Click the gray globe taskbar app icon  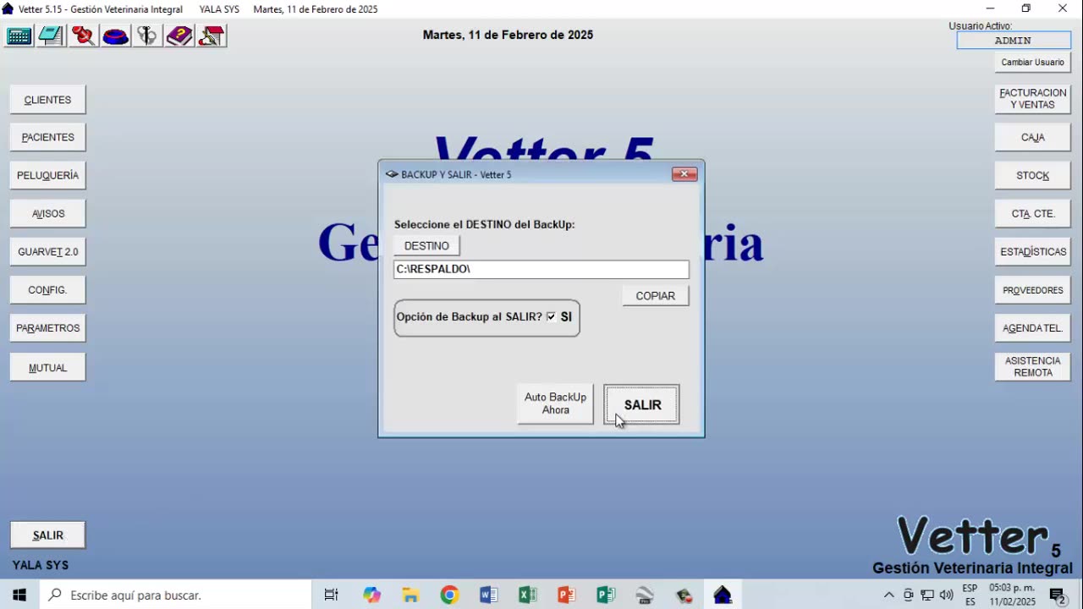(645, 595)
